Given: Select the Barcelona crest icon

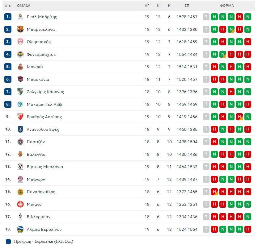Looking at the screenshot, I should pyautogui.click(x=20, y=29).
